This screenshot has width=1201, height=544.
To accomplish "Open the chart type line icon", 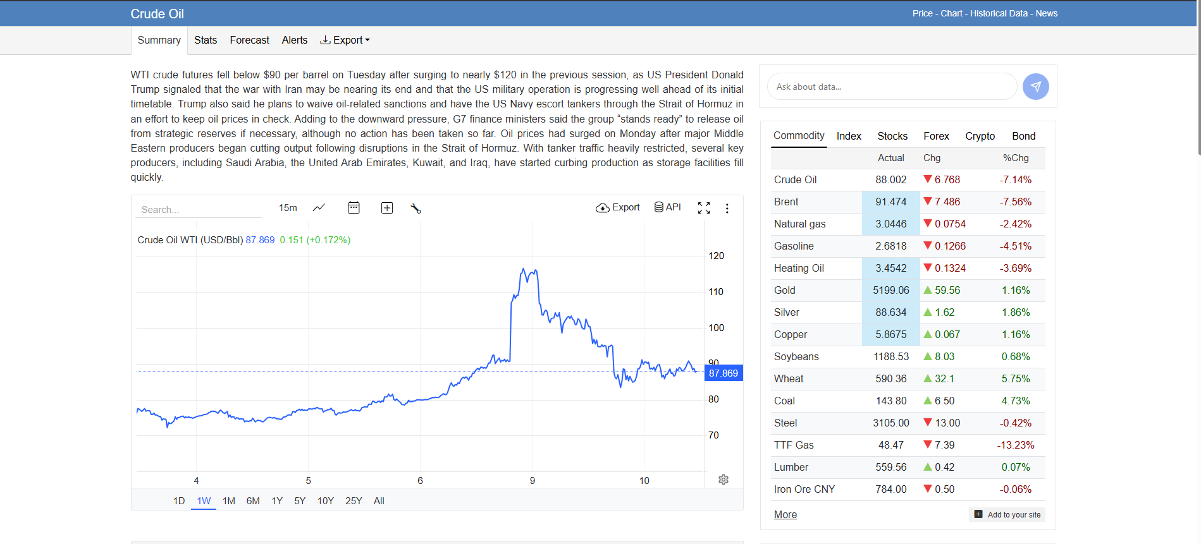I will pyautogui.click(x=319, y=208).
